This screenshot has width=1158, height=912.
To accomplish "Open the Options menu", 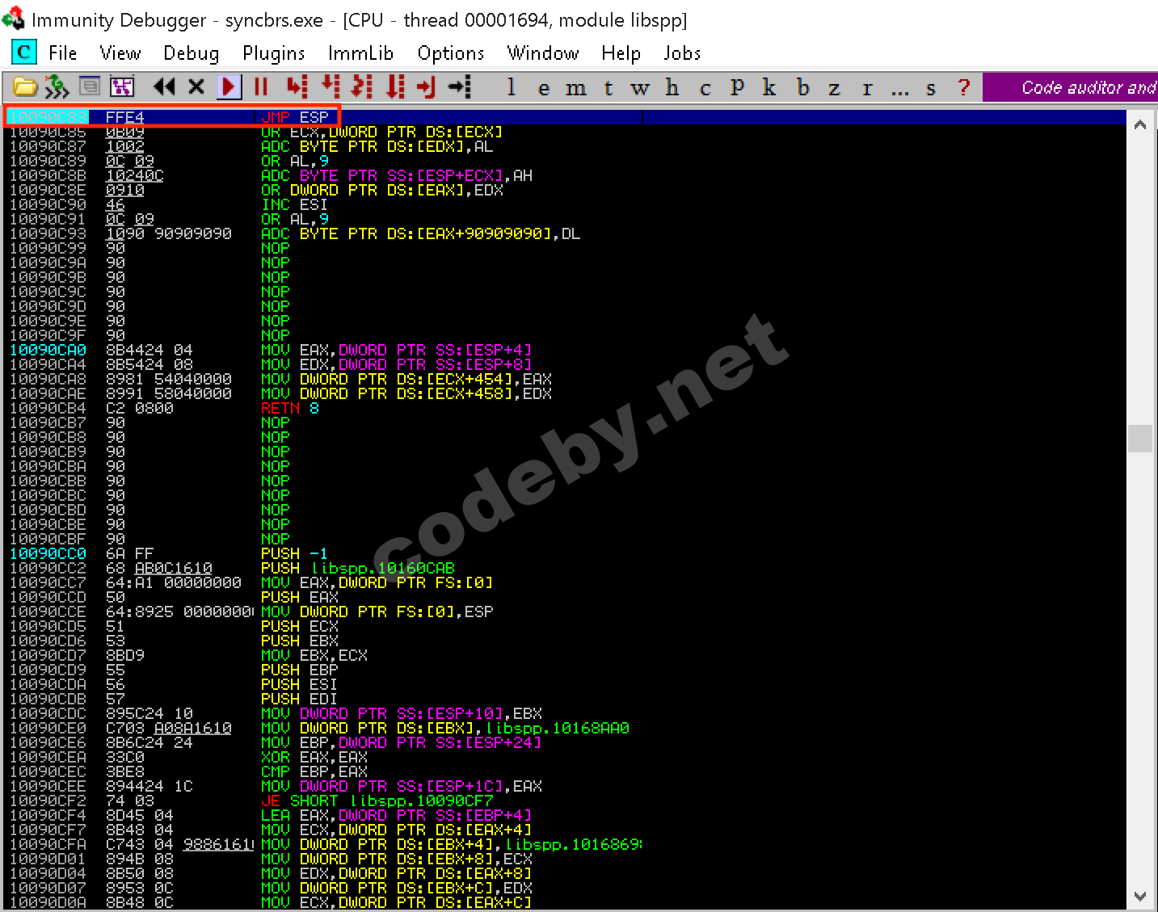I will coord(451,53).
